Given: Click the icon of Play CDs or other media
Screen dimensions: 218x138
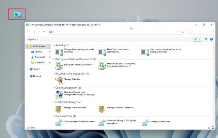Looking at the screenshot, I should click(102, 52).
